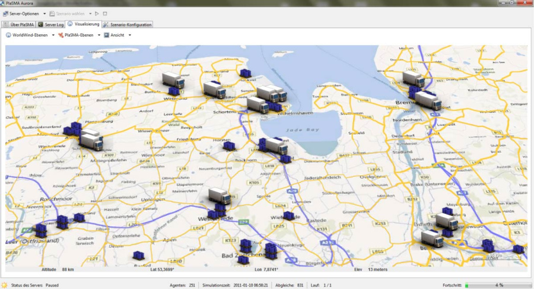The image size is (534, 289).
Task: Open the Ansicht dropdown arrow
Action: pos(129,35)
